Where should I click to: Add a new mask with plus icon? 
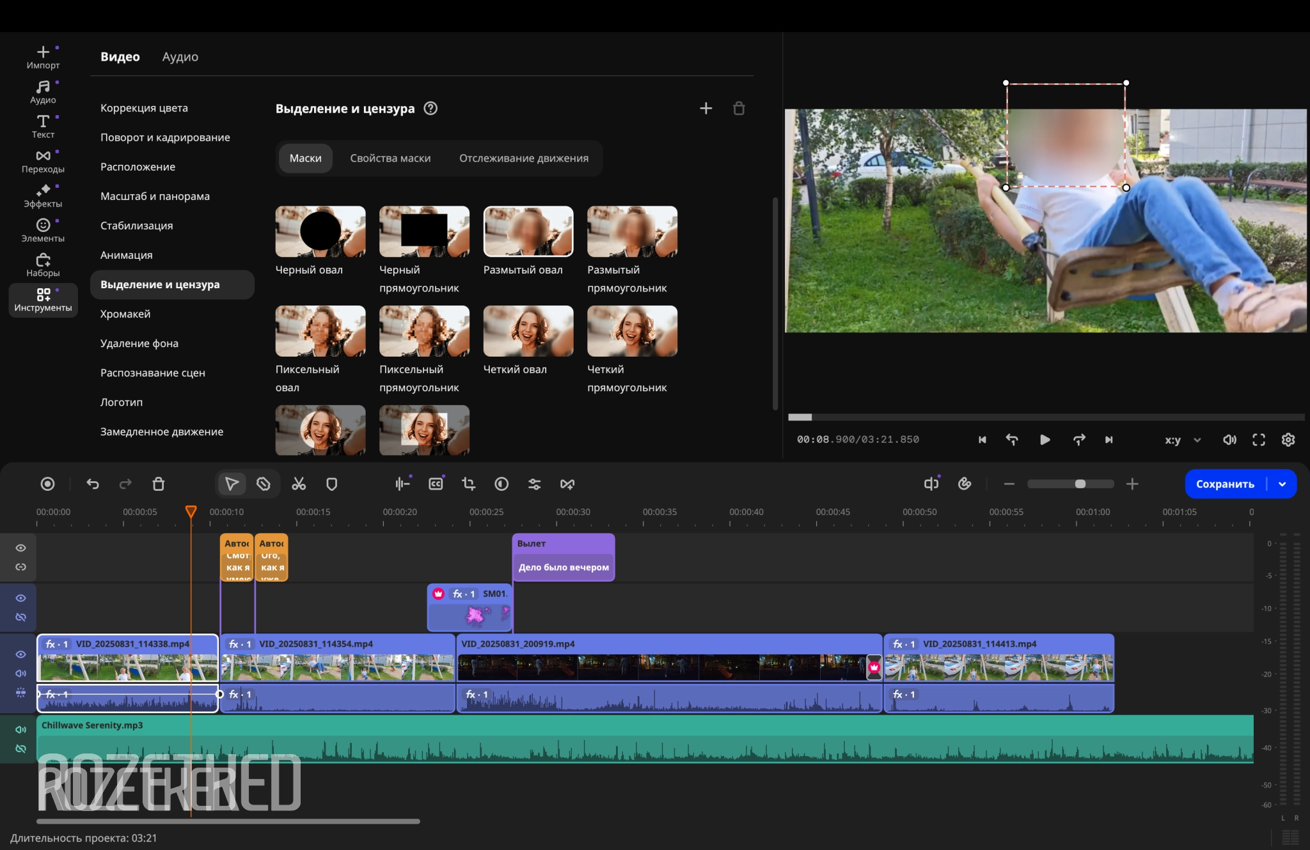706,108
